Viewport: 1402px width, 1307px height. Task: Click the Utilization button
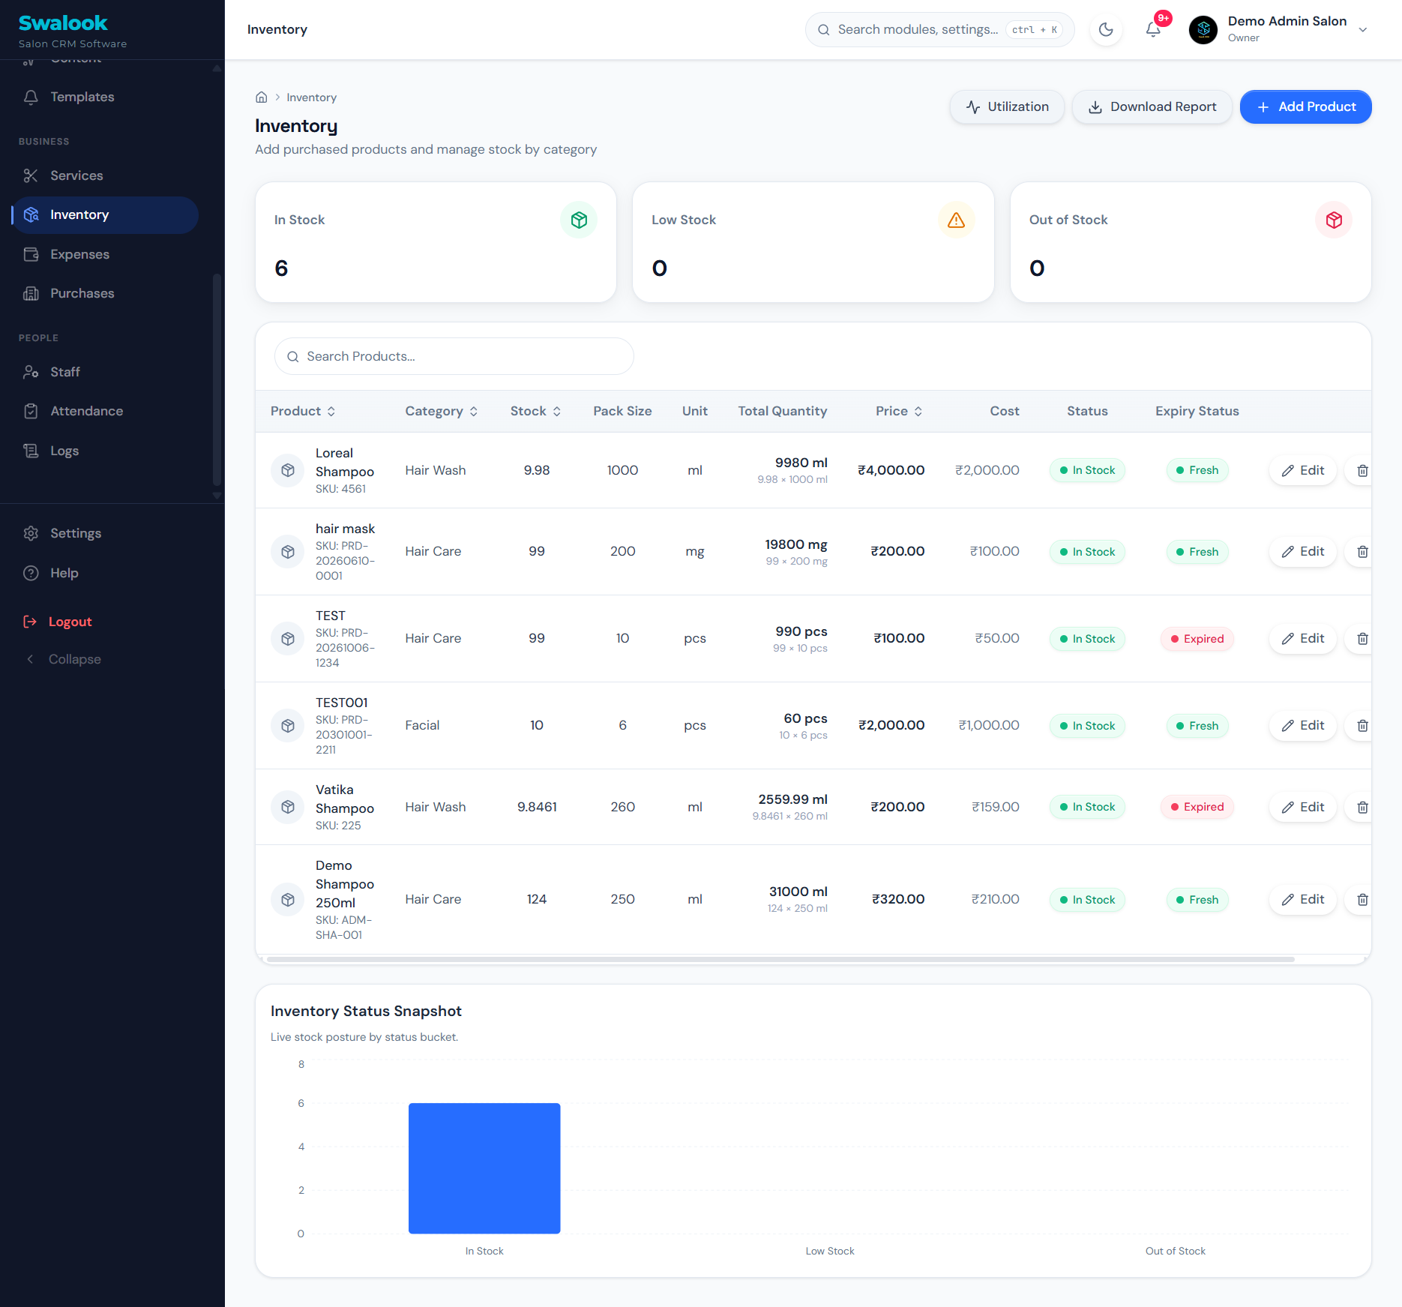coord(1007,107)
